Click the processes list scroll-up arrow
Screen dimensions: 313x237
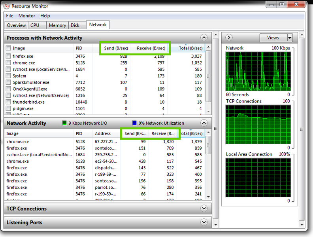point(208,47)
